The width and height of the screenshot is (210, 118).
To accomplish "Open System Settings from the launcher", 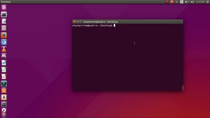I will 4,110.
